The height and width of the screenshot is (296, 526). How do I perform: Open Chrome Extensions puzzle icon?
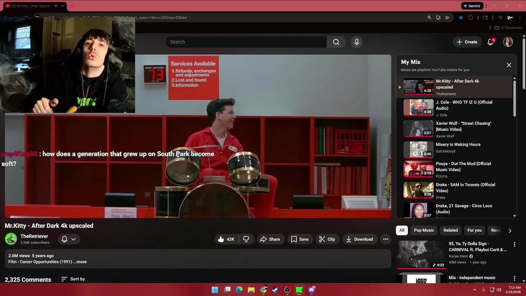(x=471, y=18)
